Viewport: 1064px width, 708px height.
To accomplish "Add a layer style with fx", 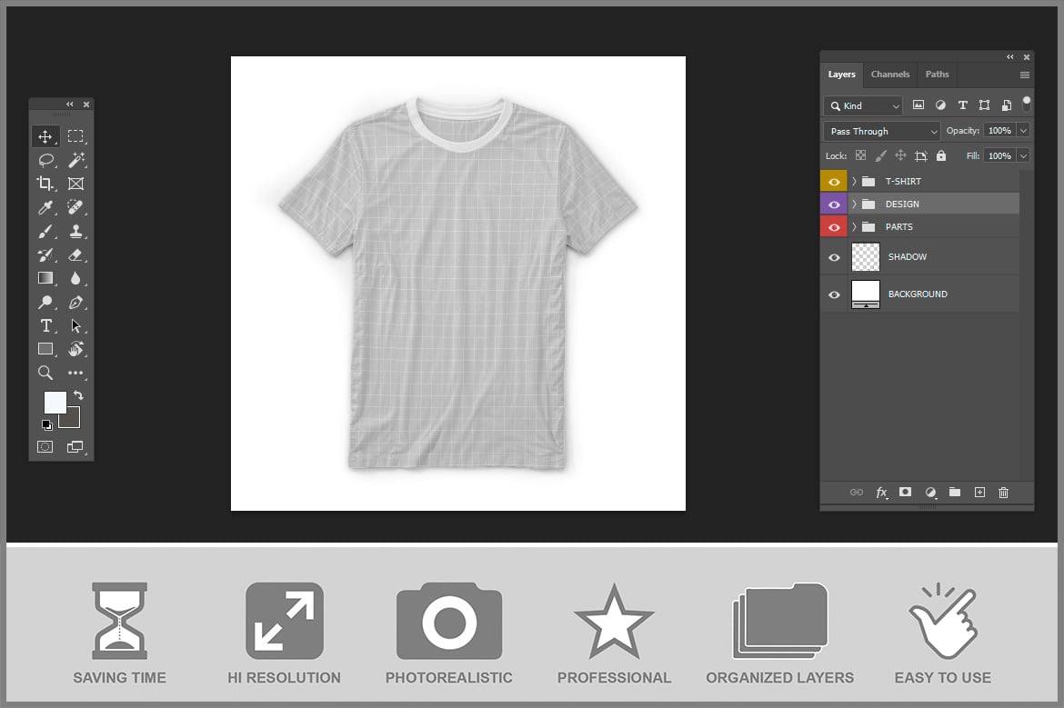I will pyautogui.click(x=881, y=493).
